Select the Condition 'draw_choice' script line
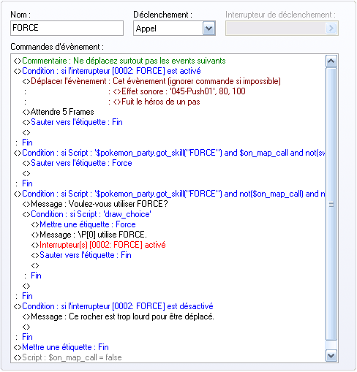Image resolution: width=357 pixels, height=372 pixels. pos(87,214)
